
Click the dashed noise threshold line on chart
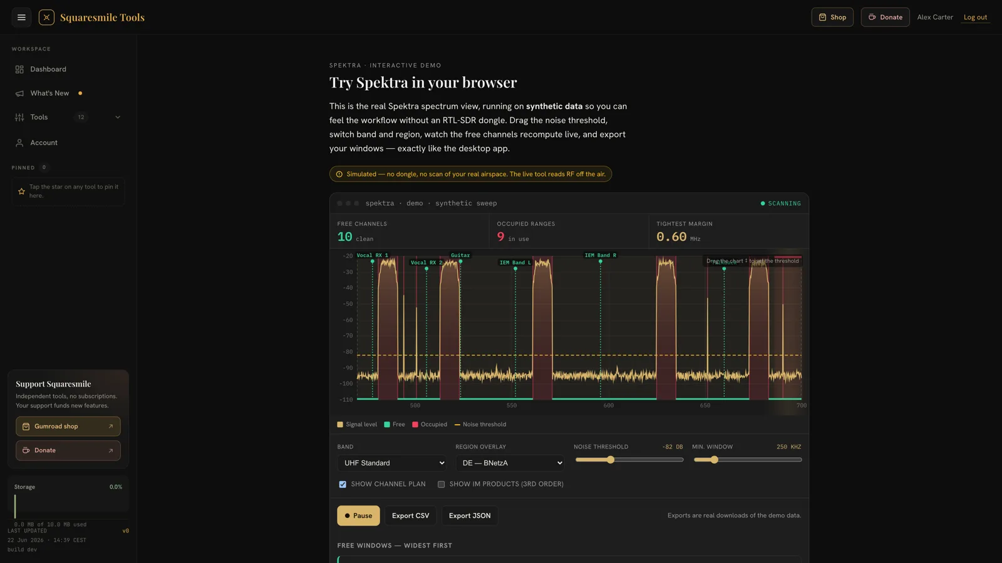[579, 355]
